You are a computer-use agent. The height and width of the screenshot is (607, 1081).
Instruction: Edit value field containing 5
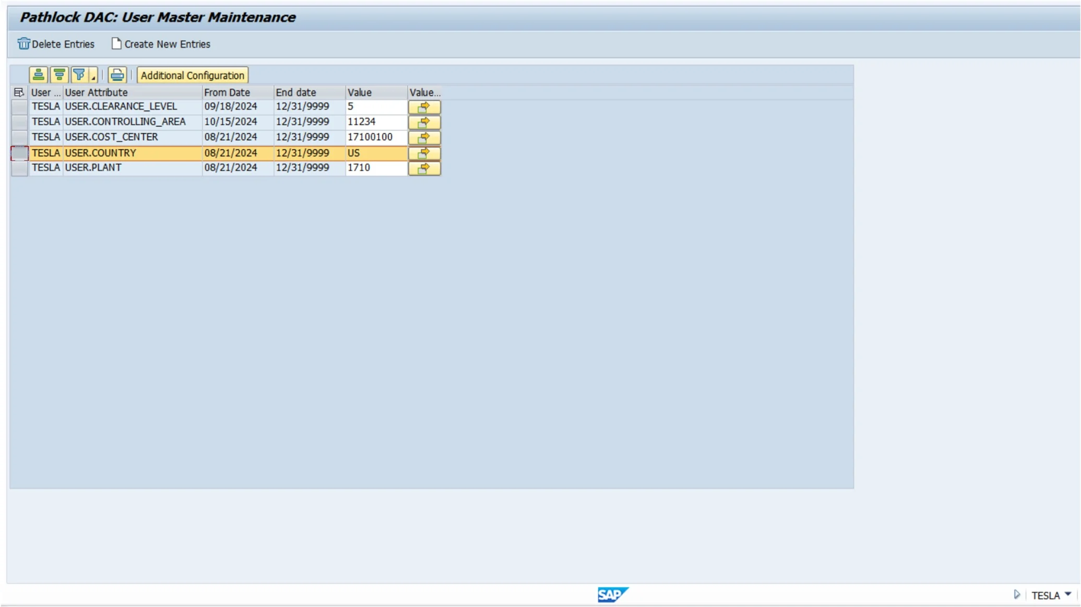[376, 106]
